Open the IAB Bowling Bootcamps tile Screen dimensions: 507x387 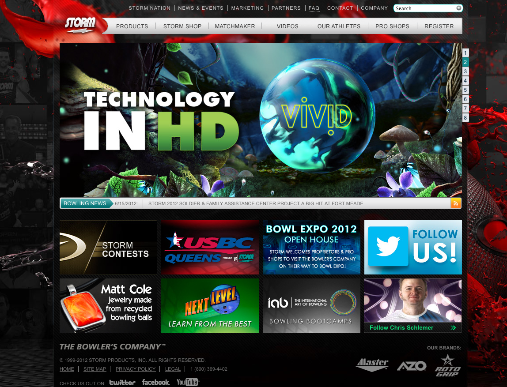click(x=311, y=306)
